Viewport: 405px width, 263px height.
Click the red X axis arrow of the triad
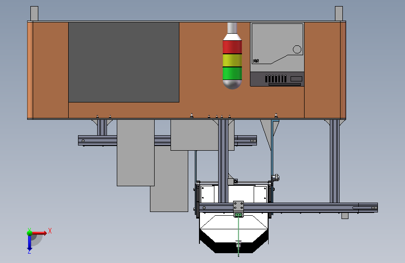point(40,233)
